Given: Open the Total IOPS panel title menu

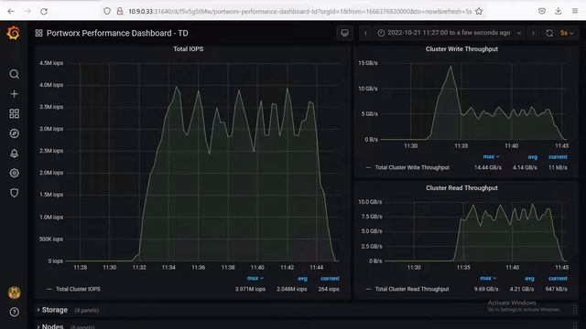Looking at the screenshot, I should [x=189, y=48].
